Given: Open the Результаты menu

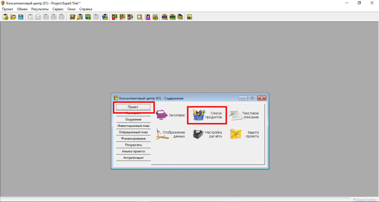Looking at the screenshot, I should point(40,9).
